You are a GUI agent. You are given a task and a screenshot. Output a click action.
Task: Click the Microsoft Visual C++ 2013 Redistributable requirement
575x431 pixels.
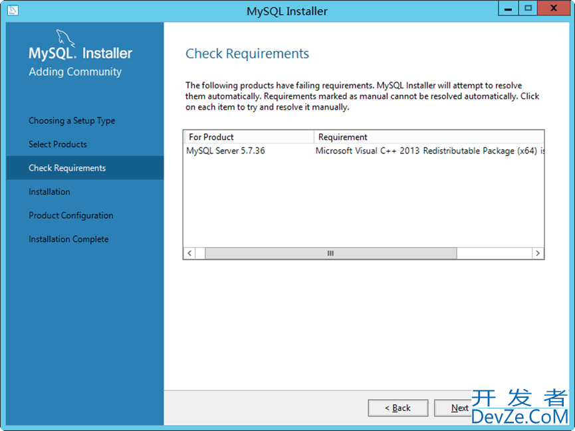click(429, 151)
